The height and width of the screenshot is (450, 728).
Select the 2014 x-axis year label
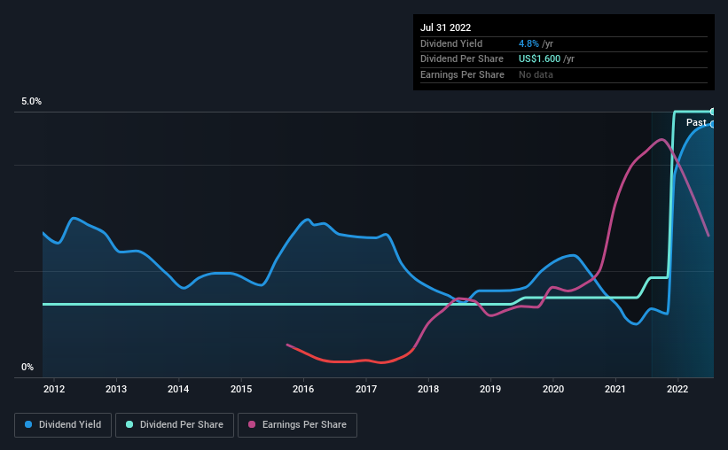[178, 389]
